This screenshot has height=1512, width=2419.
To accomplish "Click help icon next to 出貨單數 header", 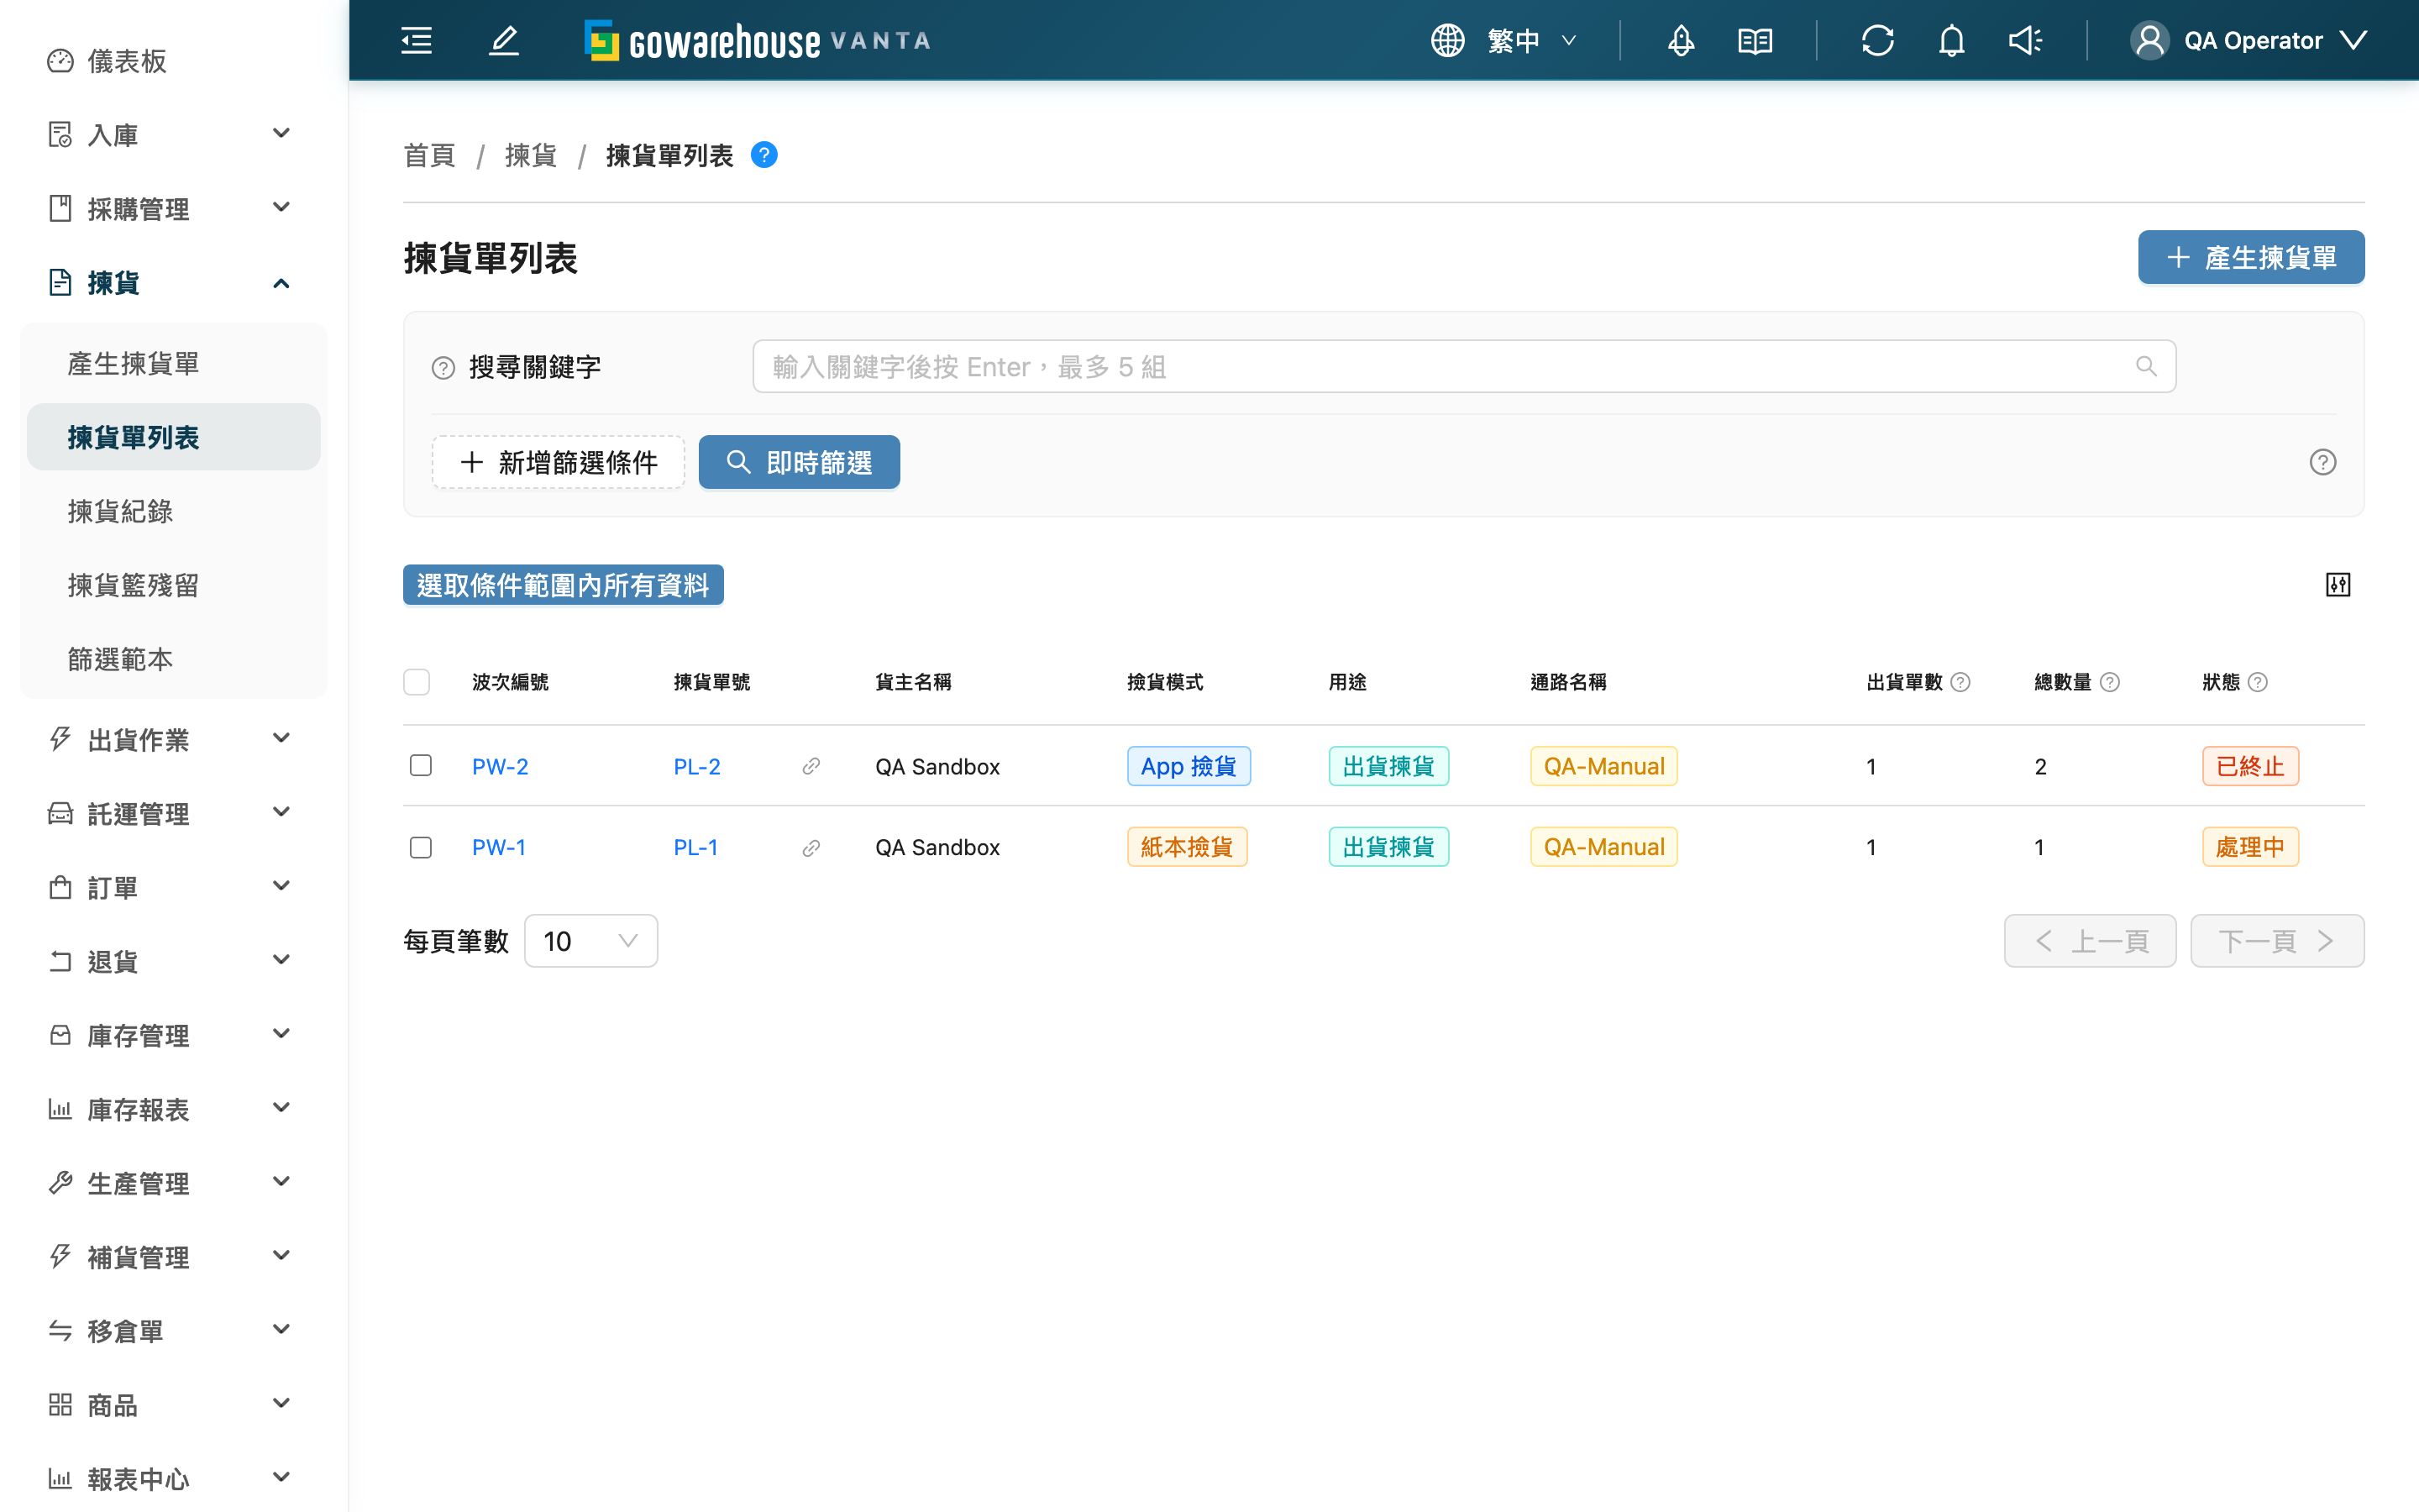I will (x=1960, y=682).
